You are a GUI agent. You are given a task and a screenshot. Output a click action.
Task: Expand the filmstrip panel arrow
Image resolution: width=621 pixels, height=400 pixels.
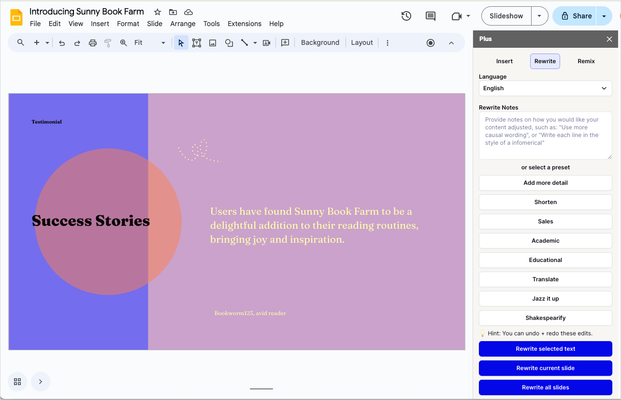pos(41,382)
